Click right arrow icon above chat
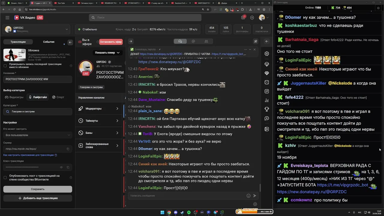Viewport: 384px width, 216px height. [x=130, y=41]
